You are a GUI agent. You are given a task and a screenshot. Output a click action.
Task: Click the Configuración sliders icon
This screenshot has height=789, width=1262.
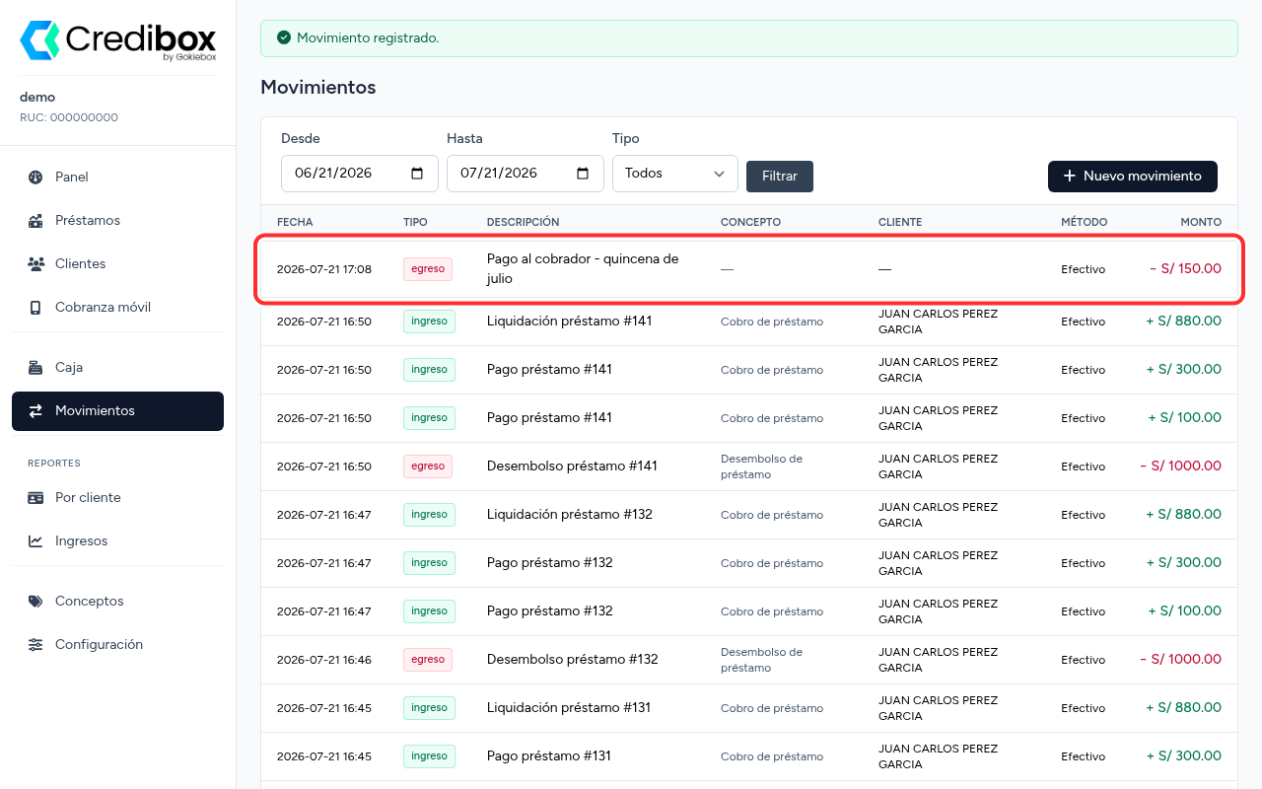pyautogui.click(x=35, y=645)
